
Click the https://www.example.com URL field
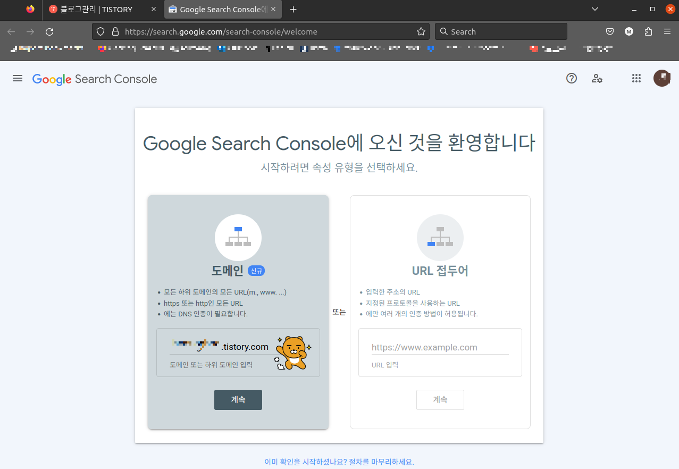coord(440,347)
